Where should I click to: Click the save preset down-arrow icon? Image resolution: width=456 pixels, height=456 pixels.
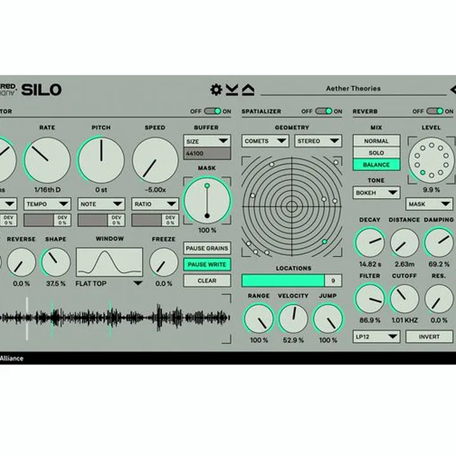(x=232, y=89)
